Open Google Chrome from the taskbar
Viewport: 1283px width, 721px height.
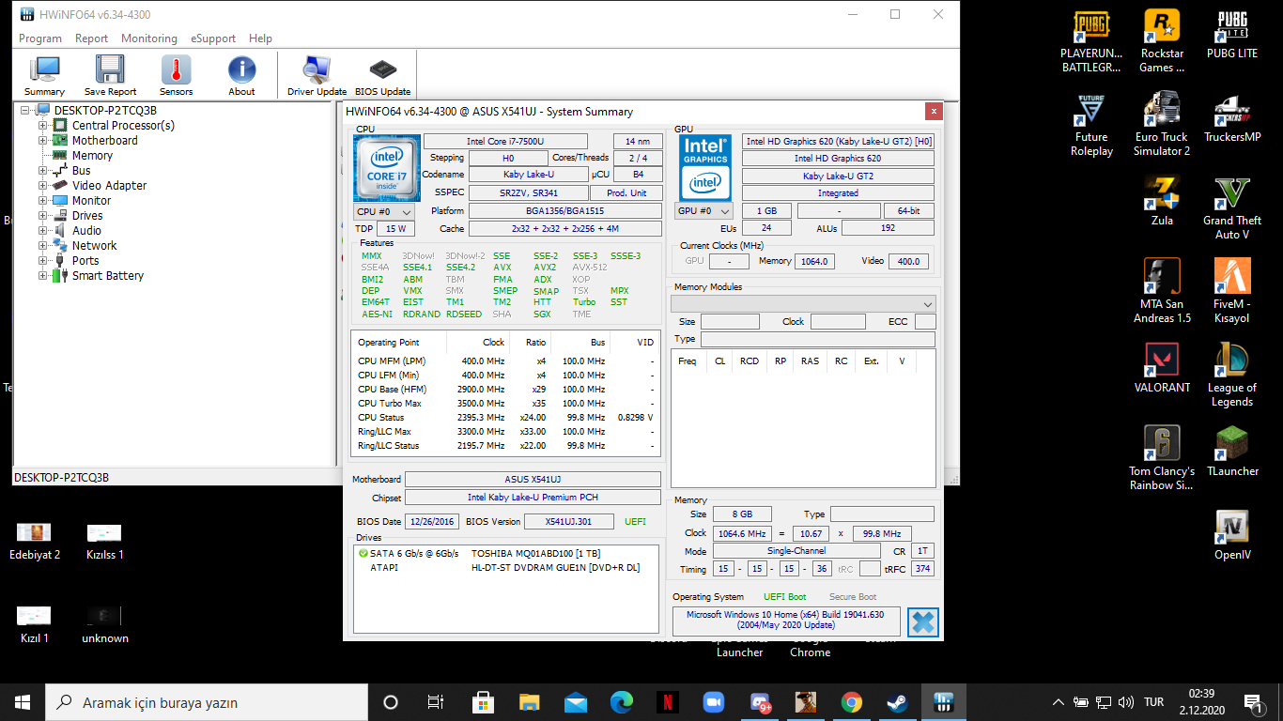pos(852,702)
